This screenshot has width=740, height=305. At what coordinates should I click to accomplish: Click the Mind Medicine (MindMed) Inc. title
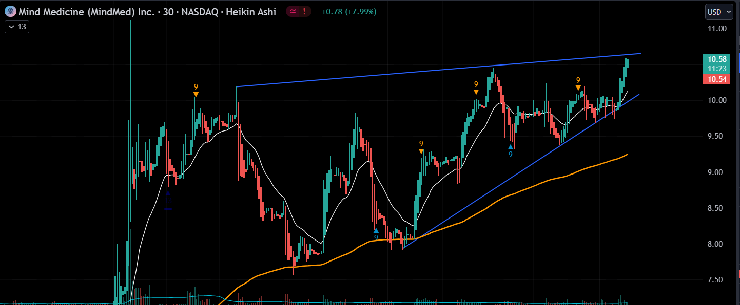(86, 11)
